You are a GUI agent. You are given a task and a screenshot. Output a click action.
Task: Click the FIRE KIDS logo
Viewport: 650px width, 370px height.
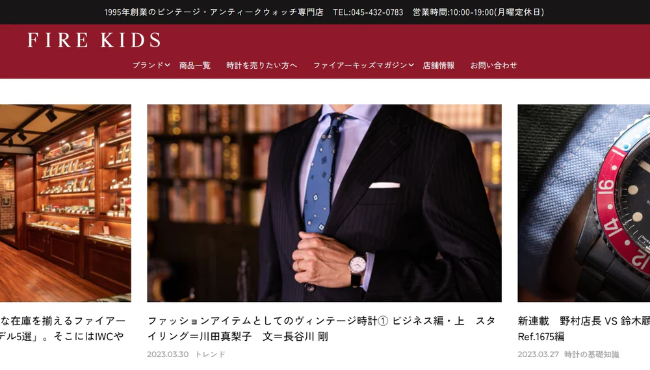click(94, 40)
